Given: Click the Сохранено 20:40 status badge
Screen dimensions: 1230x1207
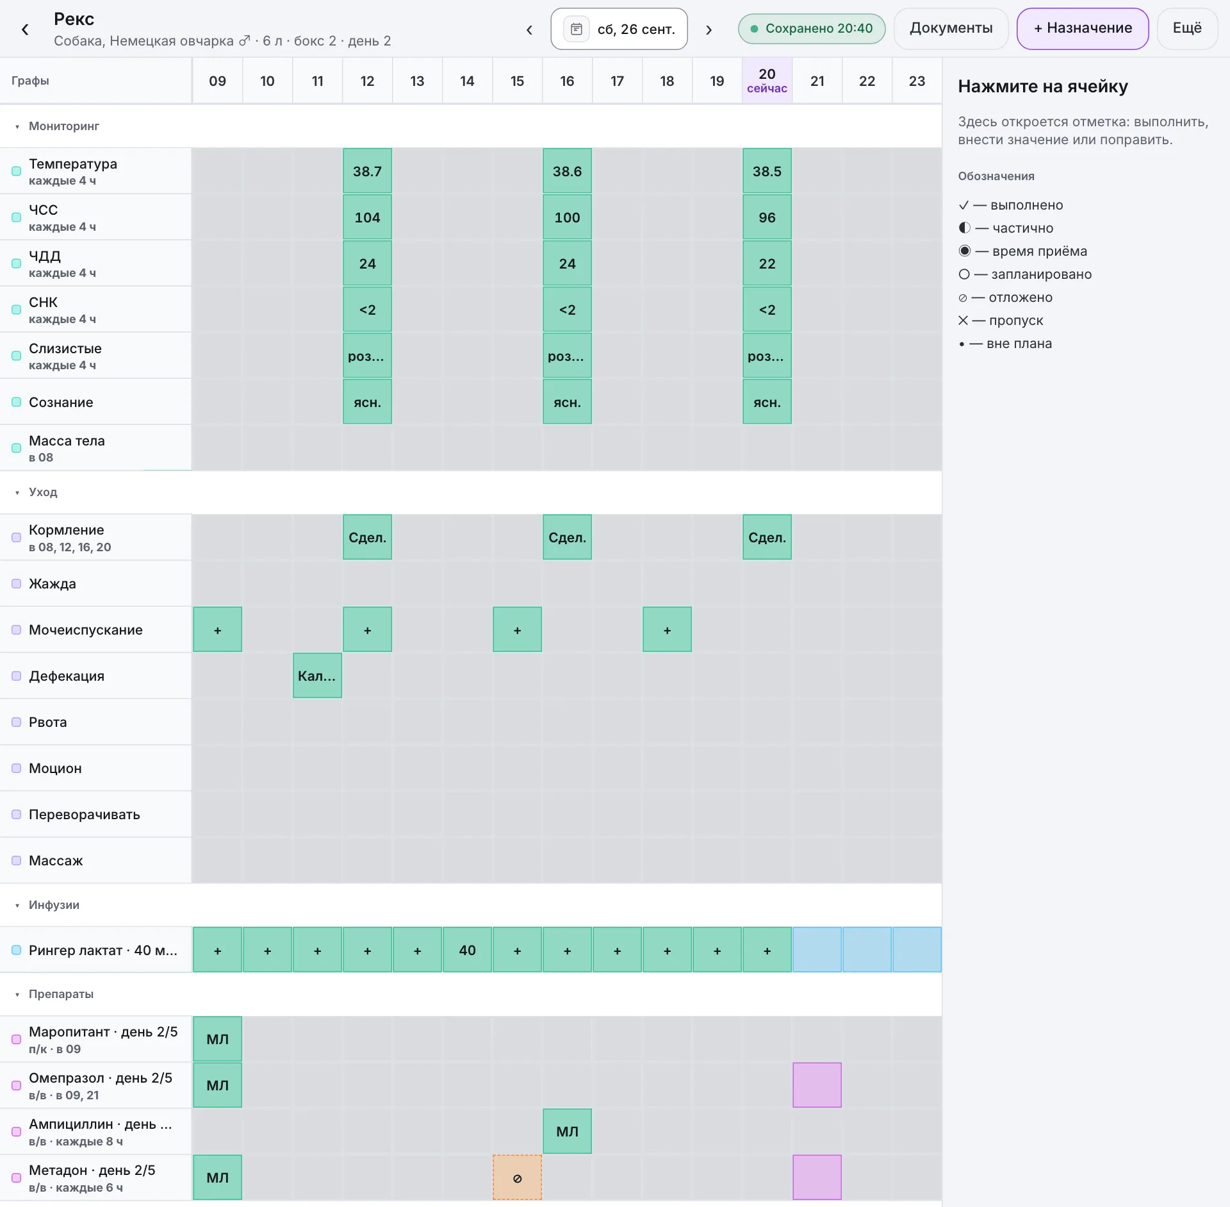Looking at the screenshot, I should coord(812,29).
